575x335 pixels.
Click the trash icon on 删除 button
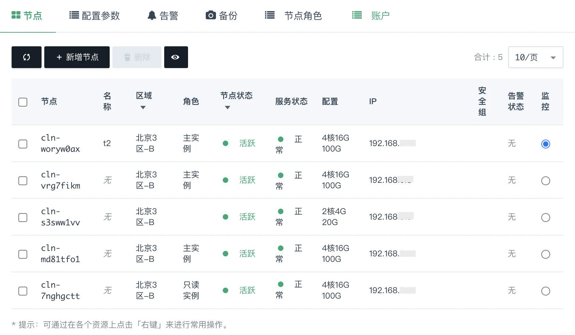[x=127, y=57]
